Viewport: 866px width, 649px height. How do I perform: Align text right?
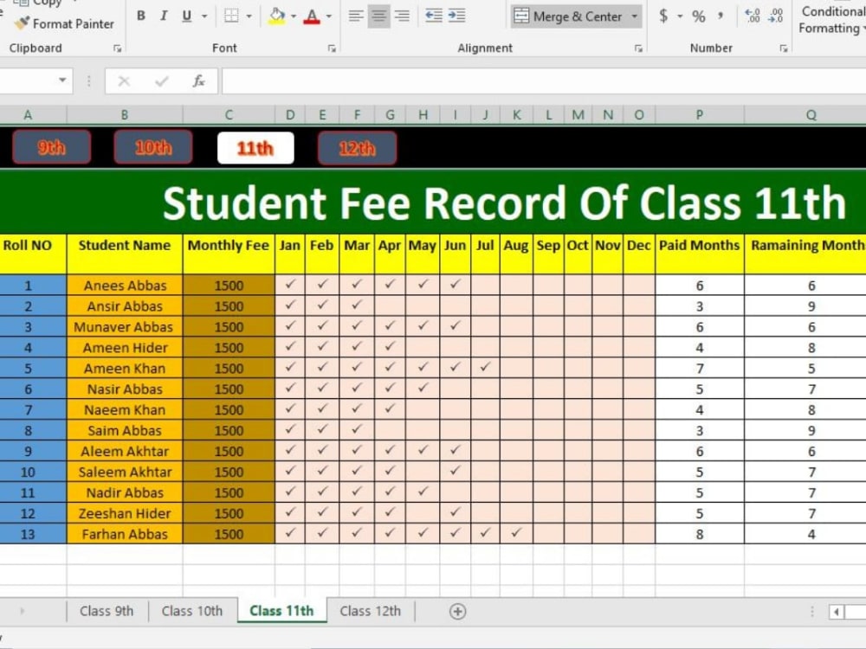pos(402,16)
